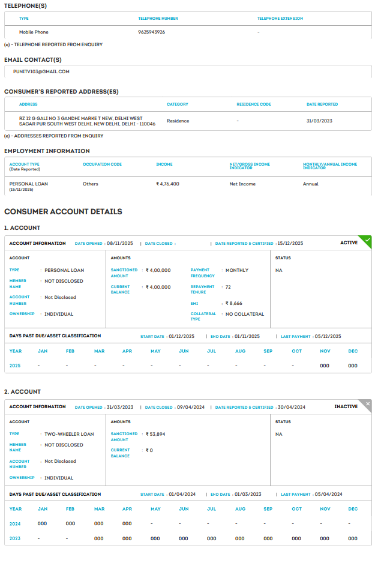This screenshot has width=381, height=572.
Task: Click the mobile phone number 9625943926
Action: click(x=151, y=32)
